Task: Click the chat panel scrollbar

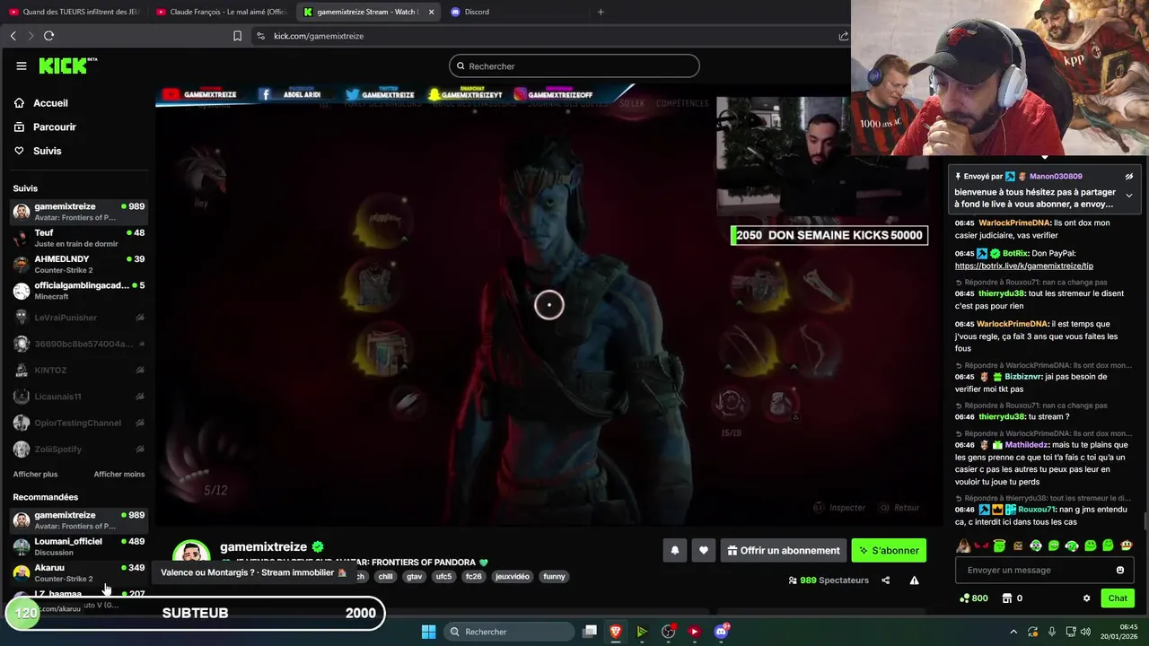Action: [1145, 520]
